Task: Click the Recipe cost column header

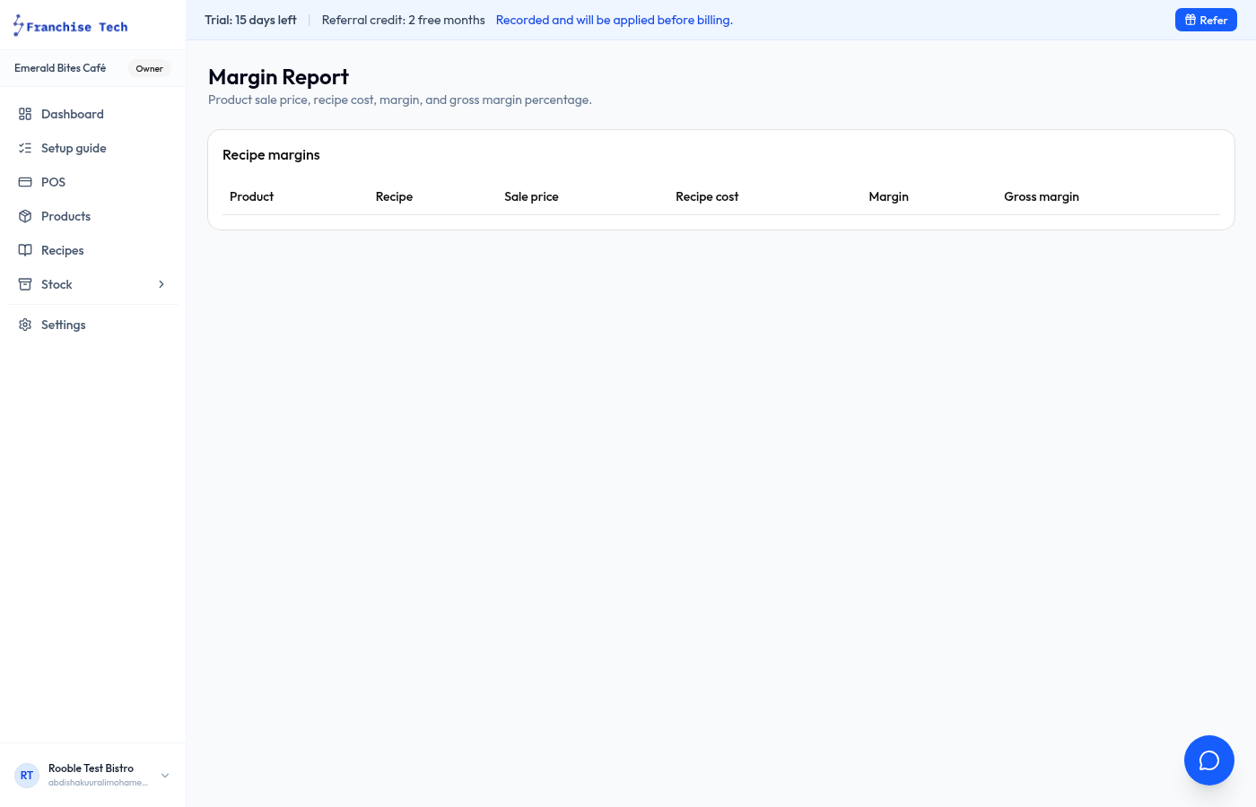Action: click(707, 196)
